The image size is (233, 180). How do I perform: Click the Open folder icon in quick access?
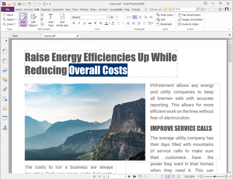coord(9,4)
